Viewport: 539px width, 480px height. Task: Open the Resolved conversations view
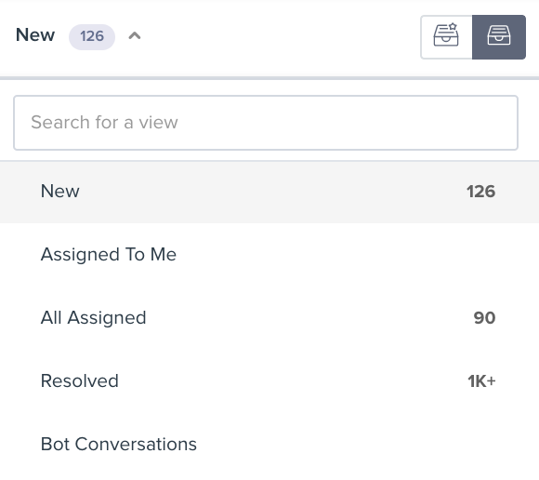[269, 381]
